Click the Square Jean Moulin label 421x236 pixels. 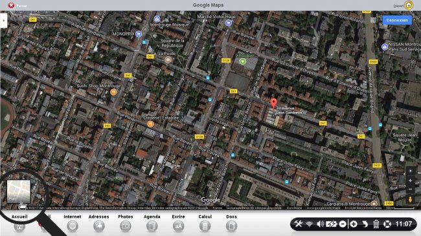pos(405,137)
